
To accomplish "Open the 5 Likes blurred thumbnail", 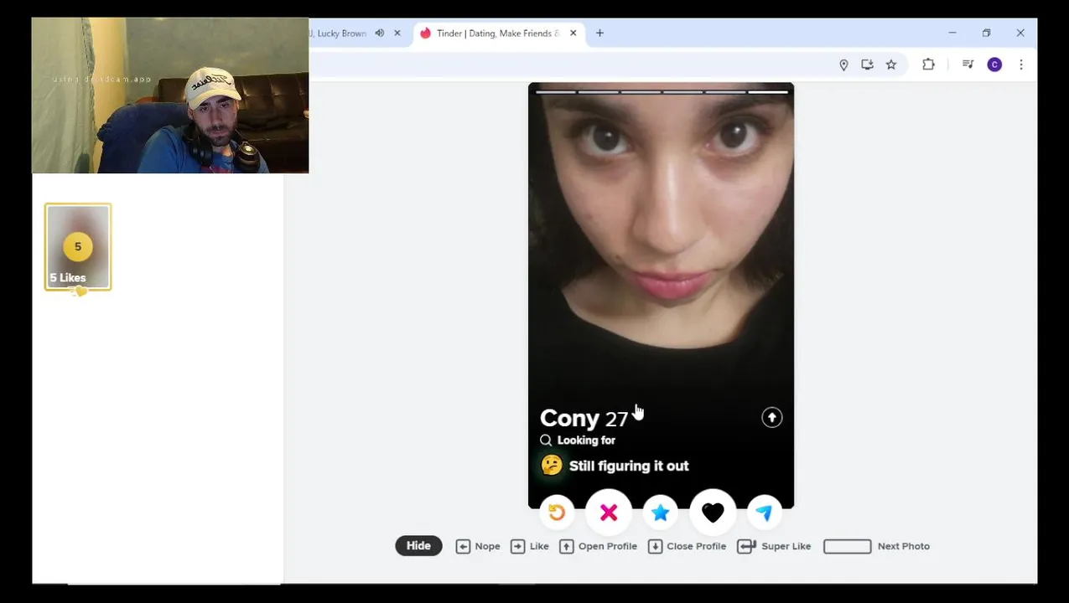I will 78,247.
